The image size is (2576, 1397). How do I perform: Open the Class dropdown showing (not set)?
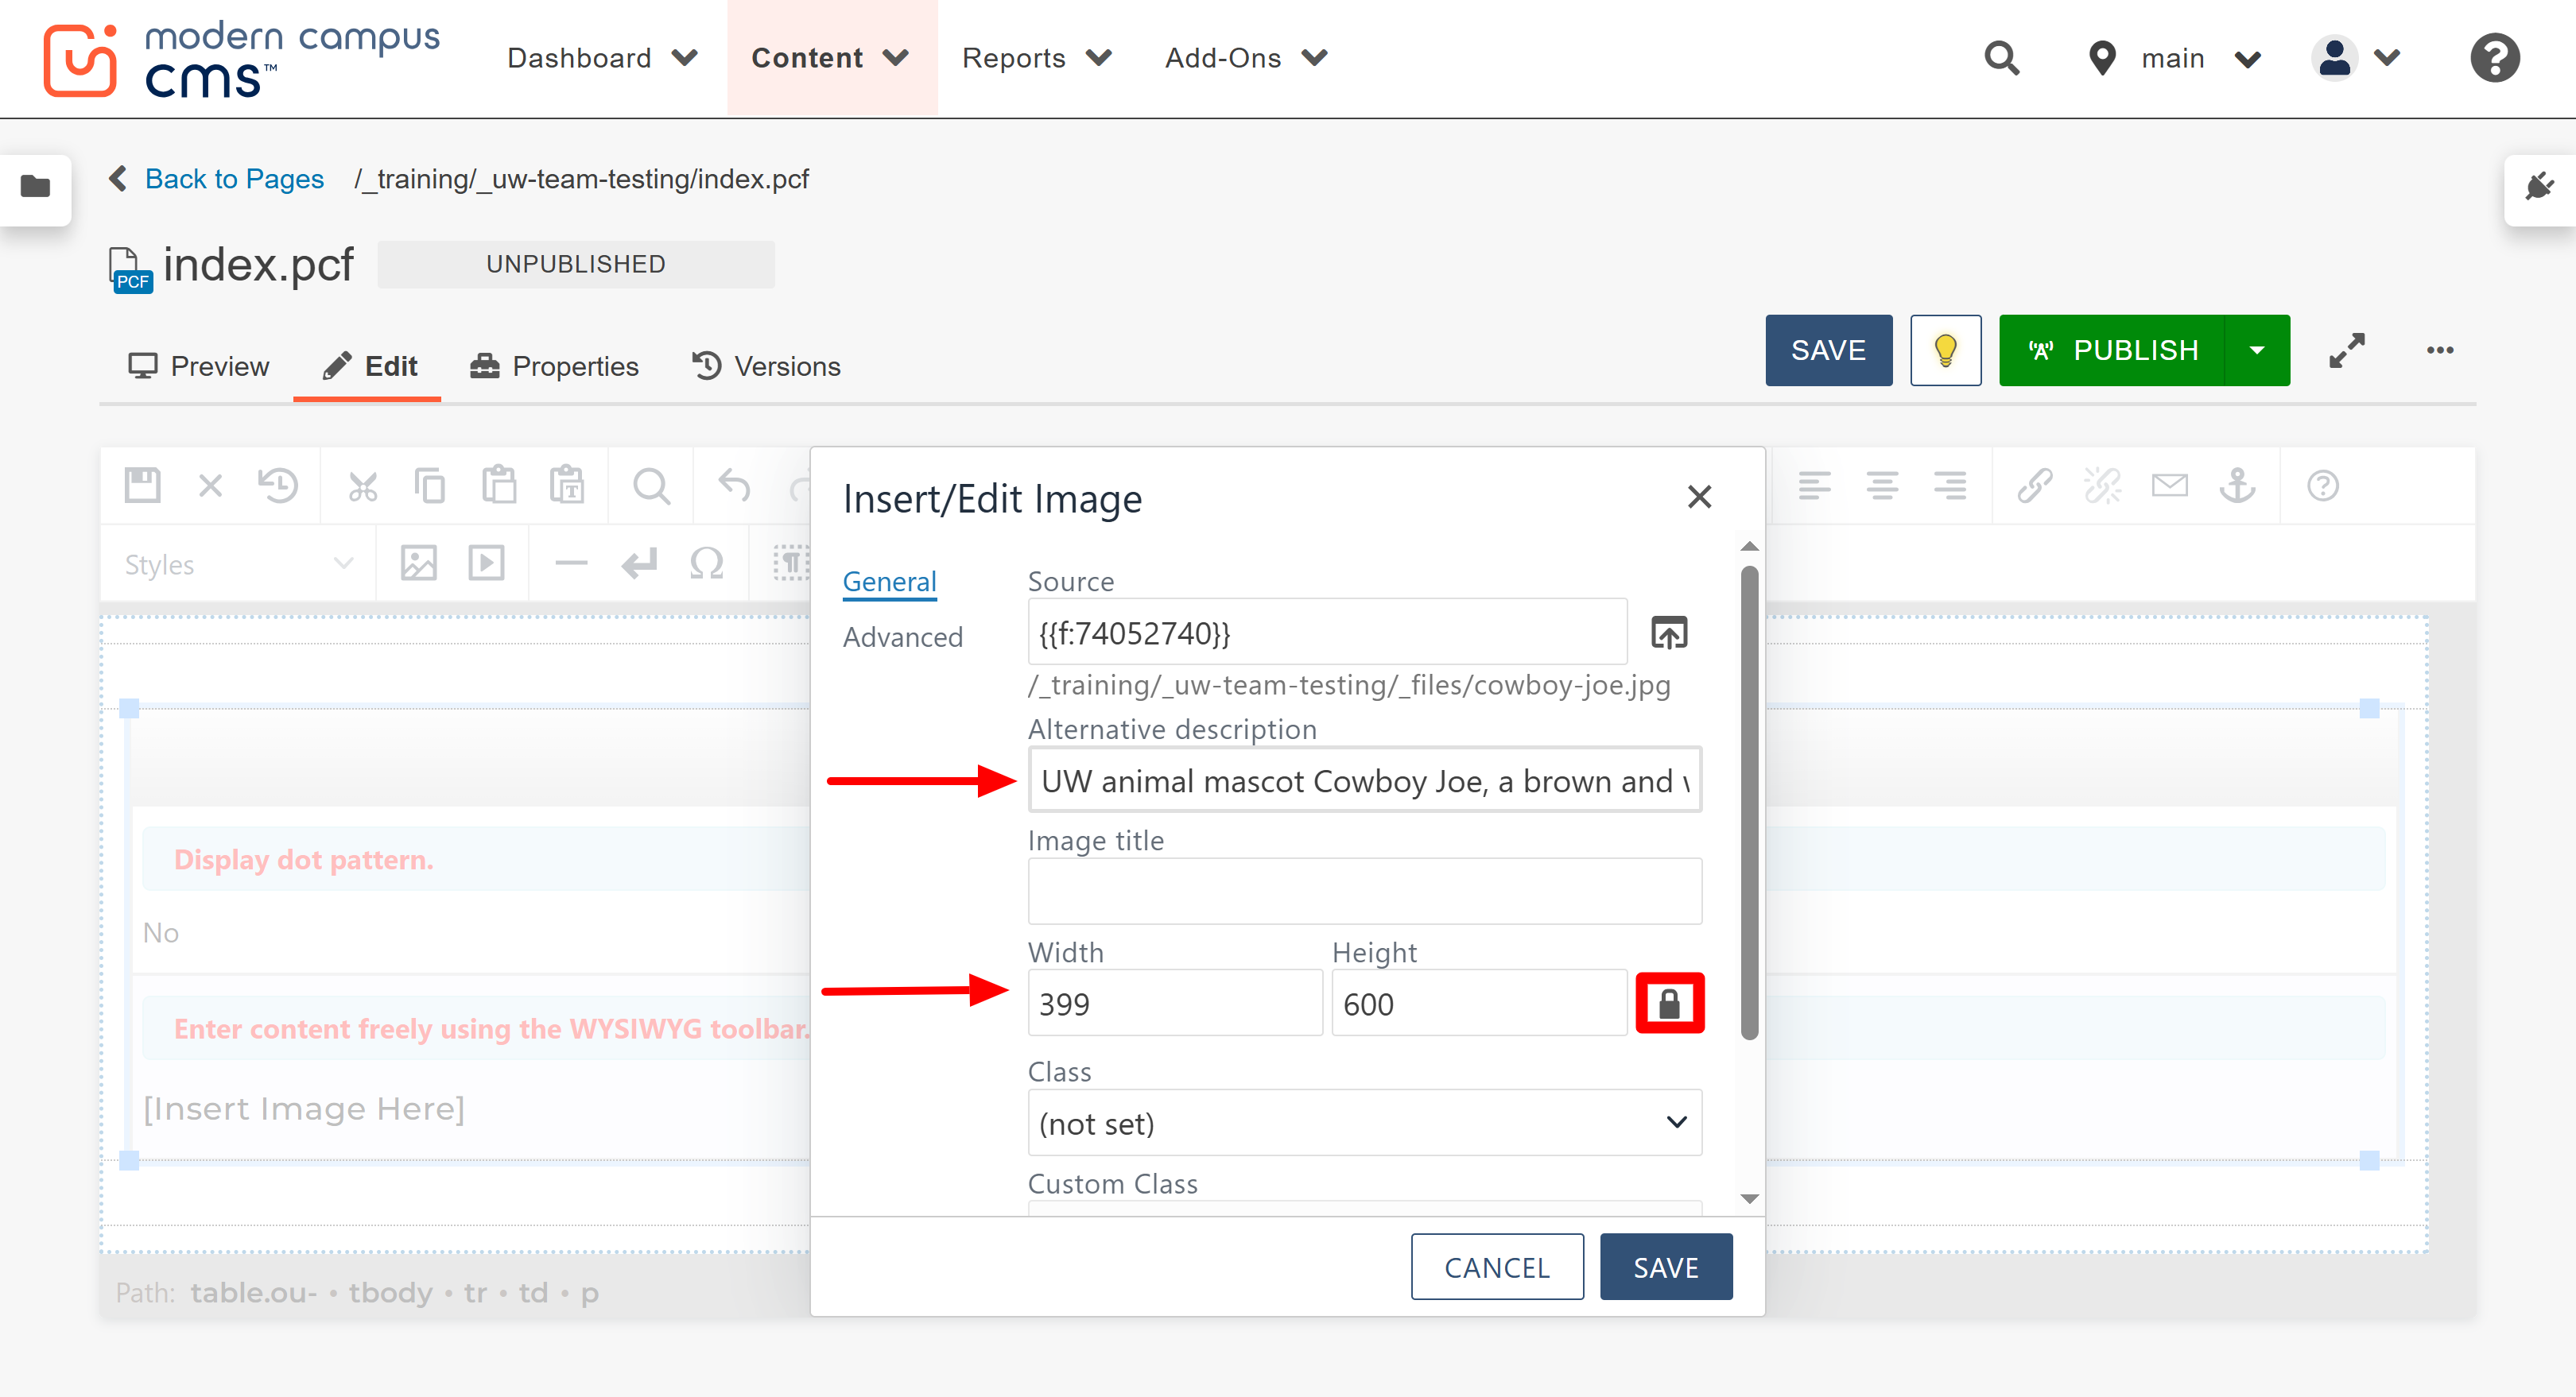[1364, 1122]
